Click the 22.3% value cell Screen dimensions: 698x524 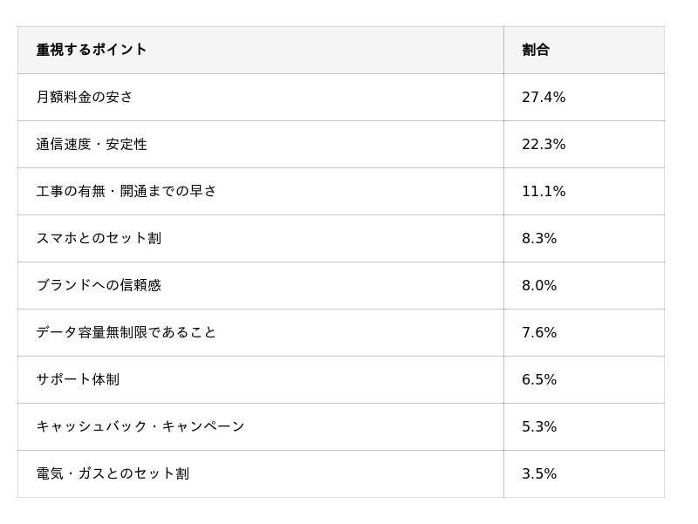(x=584, y=144)
